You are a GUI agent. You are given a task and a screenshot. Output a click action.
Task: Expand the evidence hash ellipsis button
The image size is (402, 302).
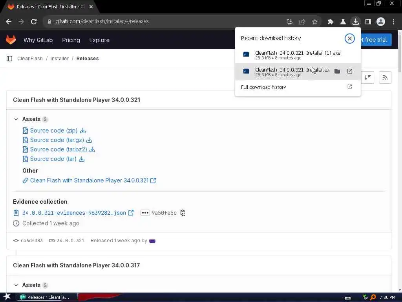tap(145, 213)
